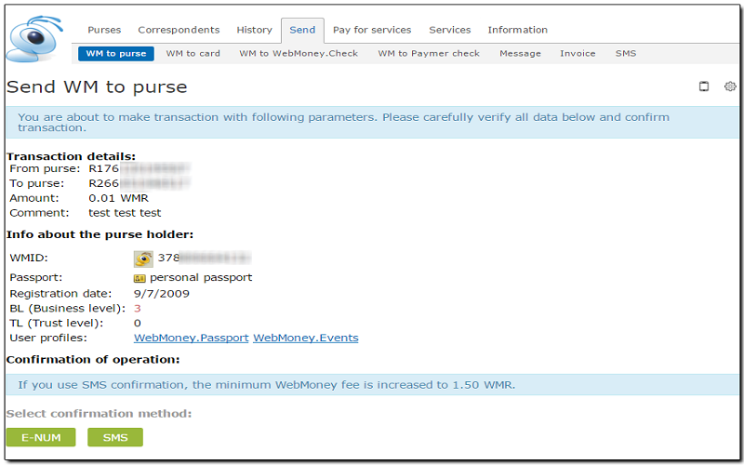The width and height of the screenshot is (744, 465).
Task: Open the Services tab
Action: pyautogui.click(x=450, y=30)
